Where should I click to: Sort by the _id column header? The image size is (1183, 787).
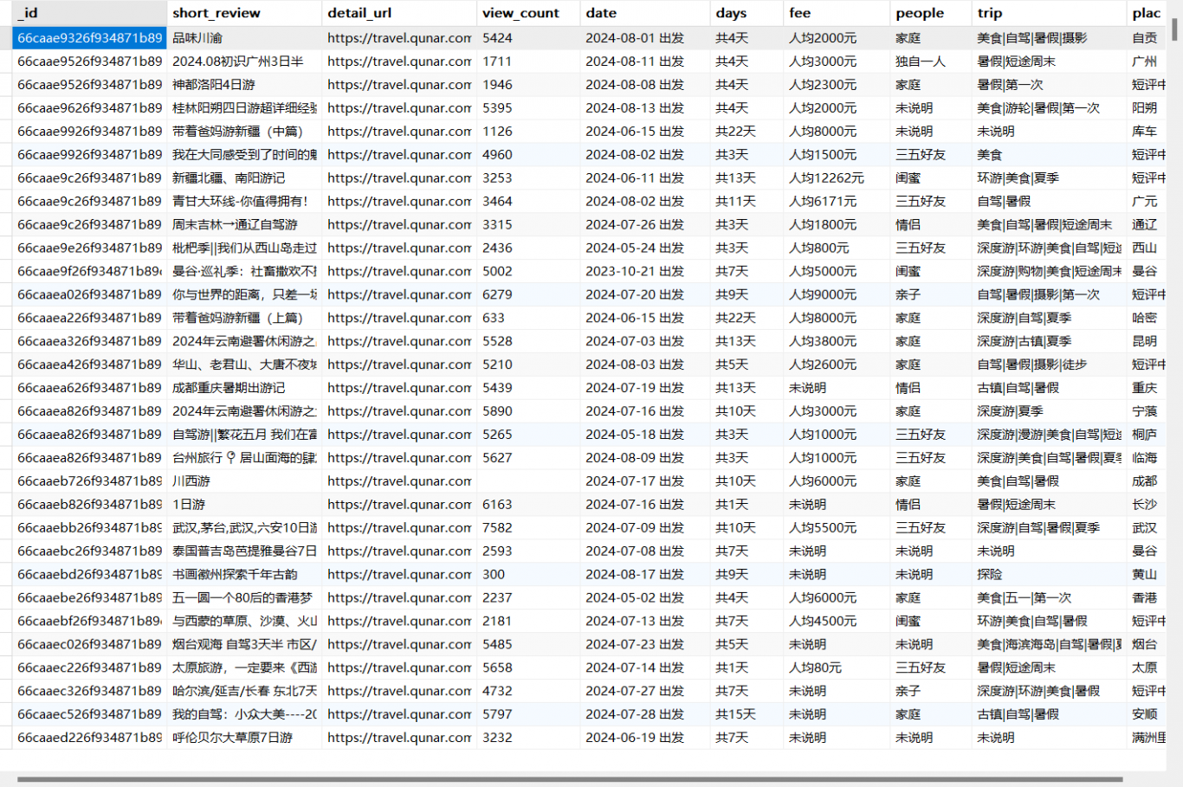[89, 13]
